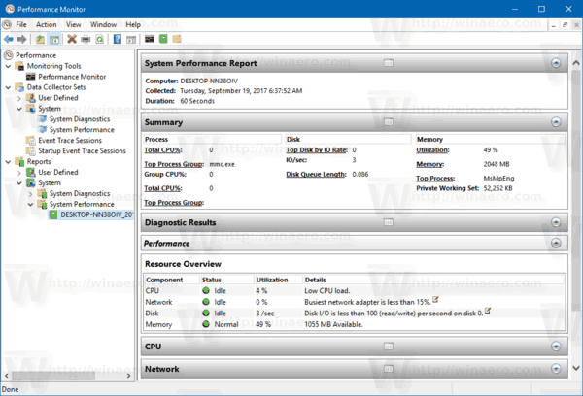The image size is (583, 396).
Task: Click the View Performance Monitor black toolbar icon
Action: tap(150, 39)
